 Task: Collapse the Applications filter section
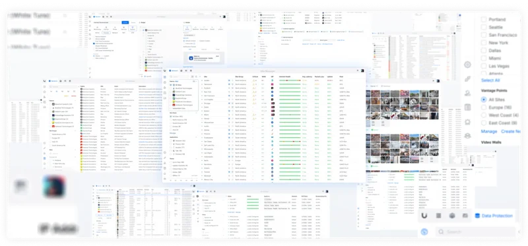(x=197, y=138)
